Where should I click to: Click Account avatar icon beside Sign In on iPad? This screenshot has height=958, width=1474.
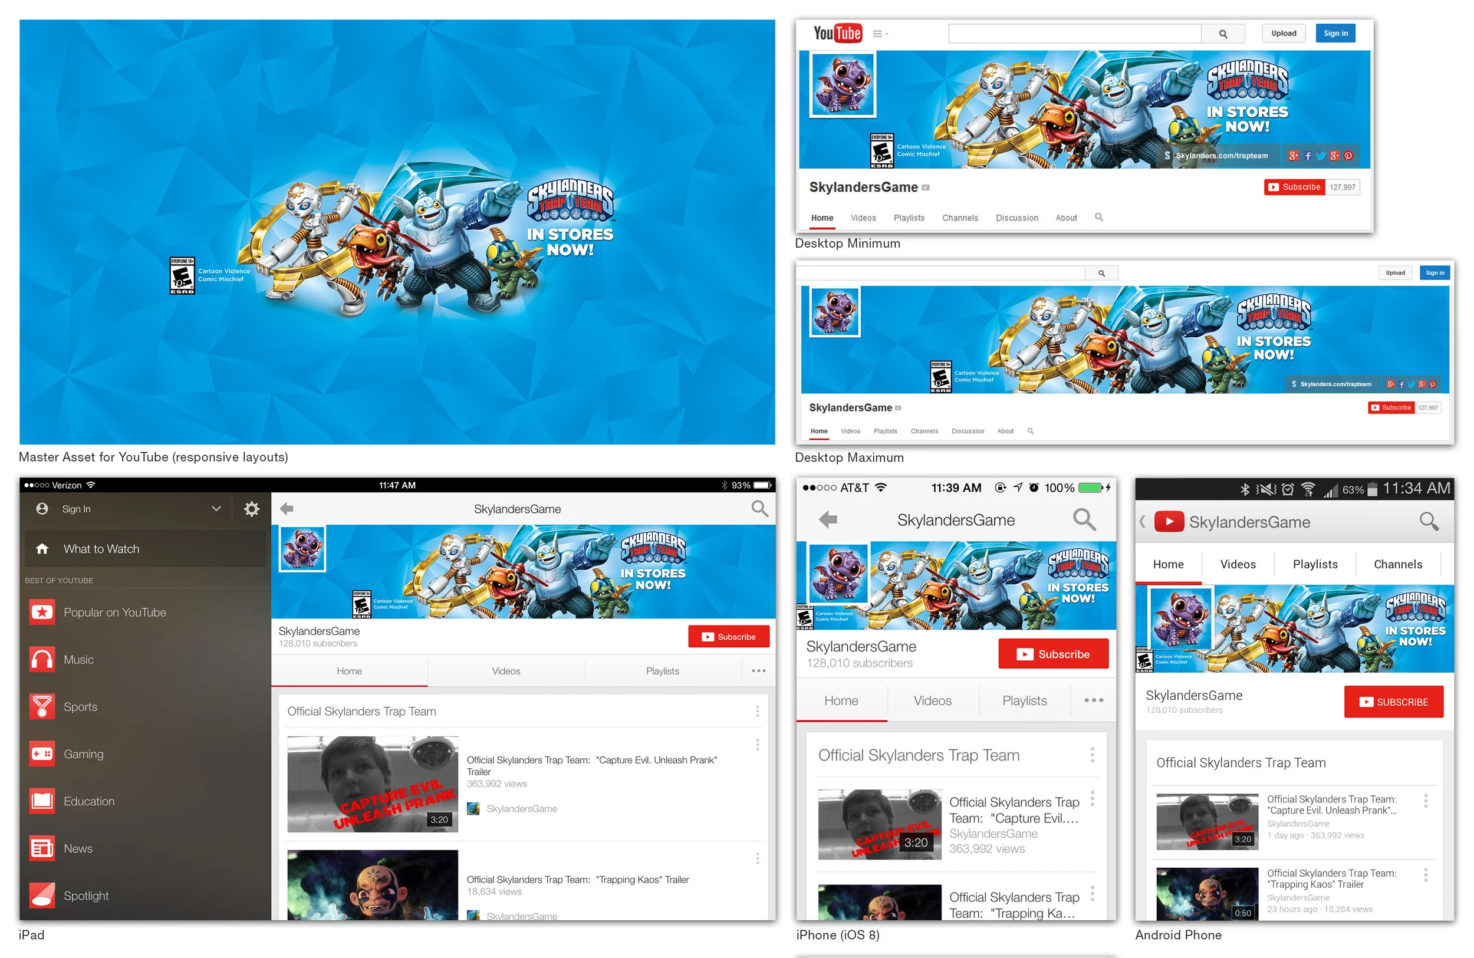pos(42,508)
